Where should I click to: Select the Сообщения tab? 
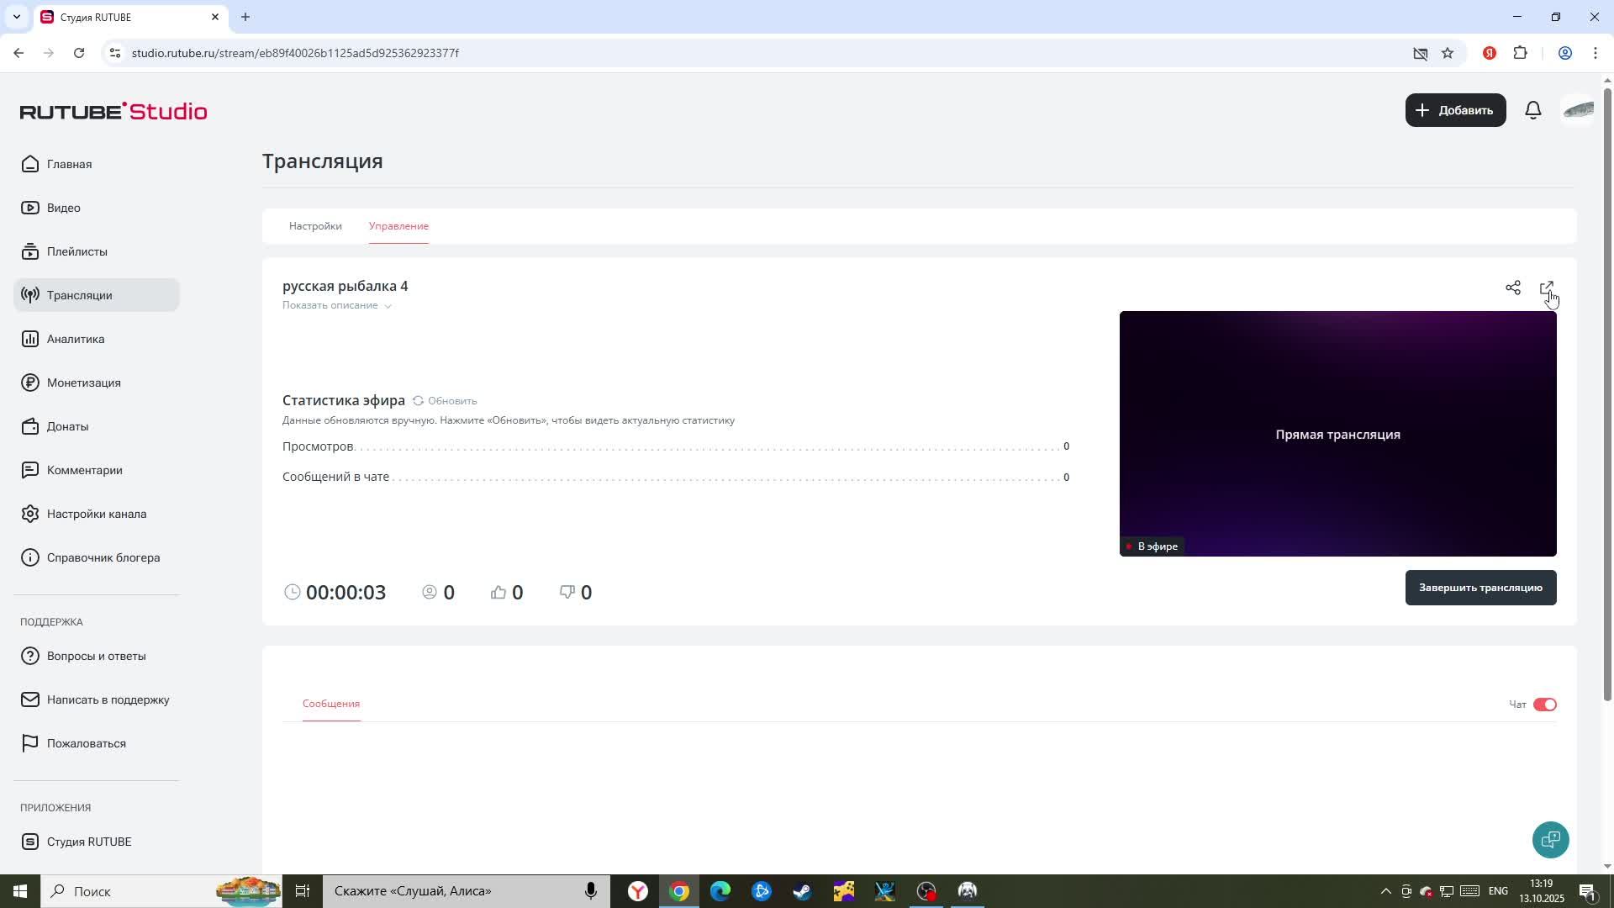tap(330, 704)
